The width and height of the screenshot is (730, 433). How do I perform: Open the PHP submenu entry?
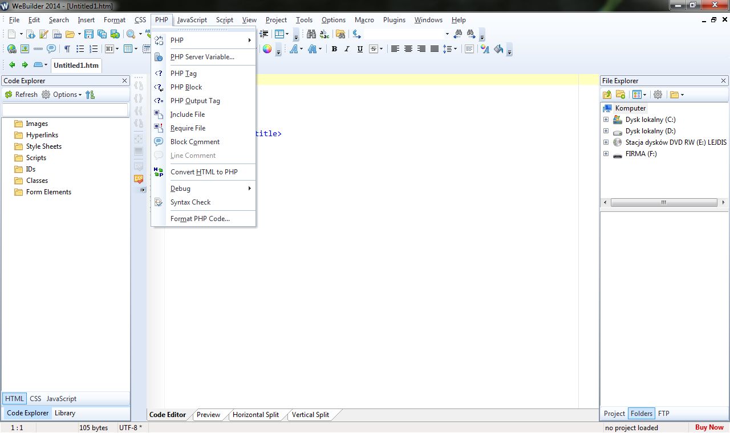tap(204, 40)
